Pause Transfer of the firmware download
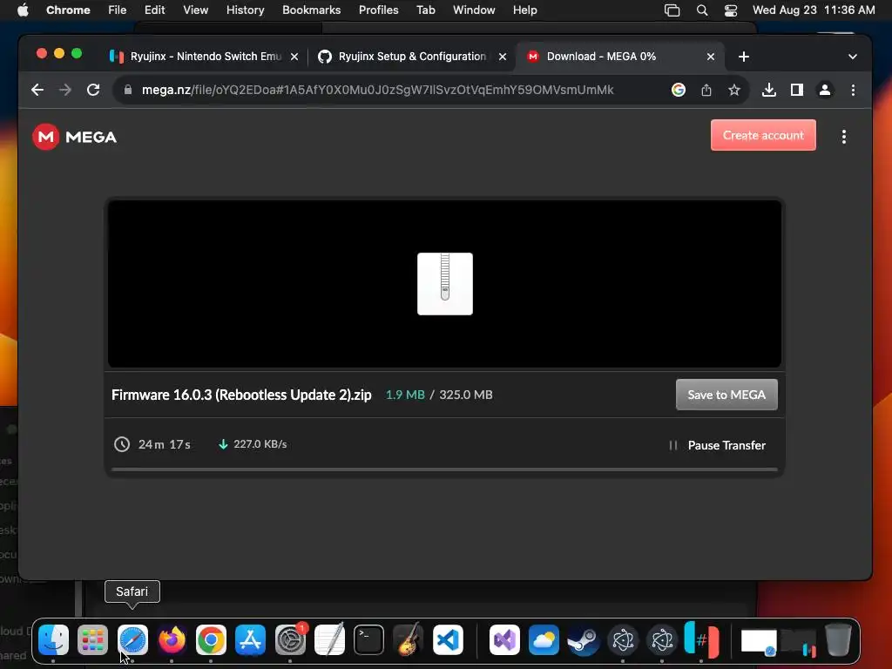Image resolution: width=892 pixels, height=669 pixels. coord(718,445)
